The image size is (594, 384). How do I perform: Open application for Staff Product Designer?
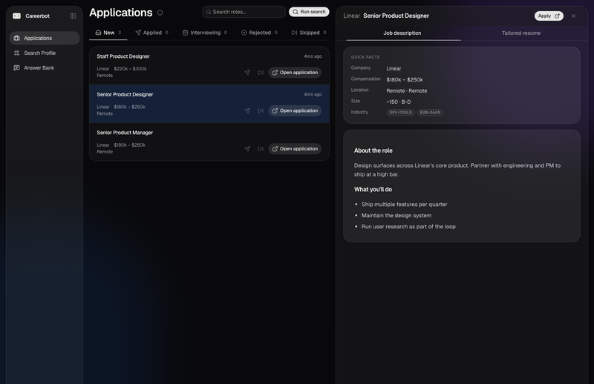tap(295, 72)
